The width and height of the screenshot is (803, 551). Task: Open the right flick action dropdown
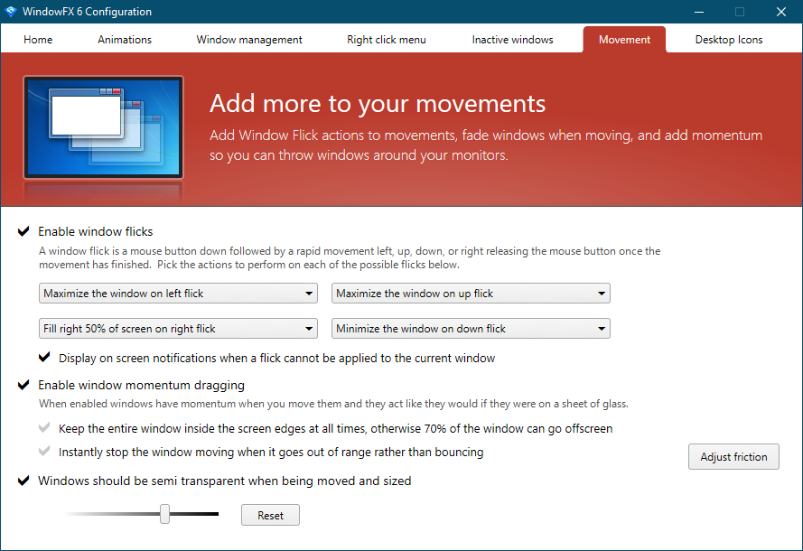179,329
